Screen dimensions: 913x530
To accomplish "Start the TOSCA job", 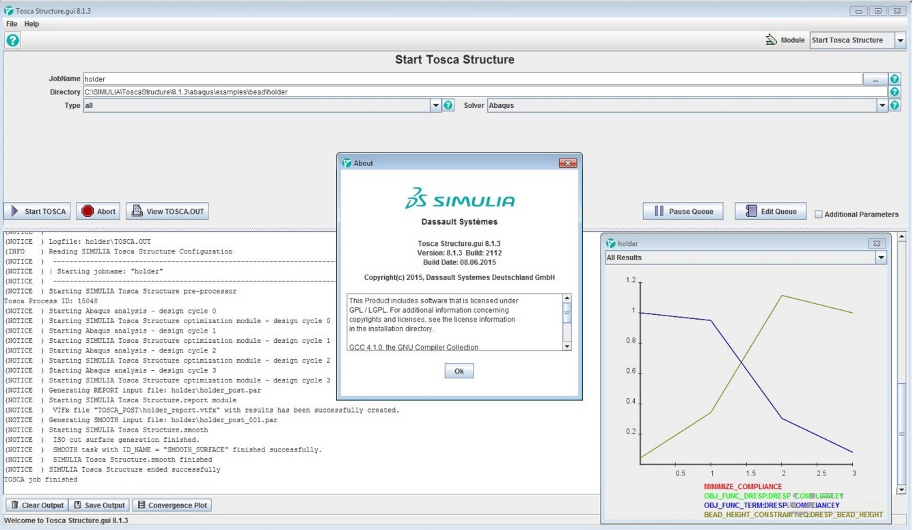I will (38, 212).
